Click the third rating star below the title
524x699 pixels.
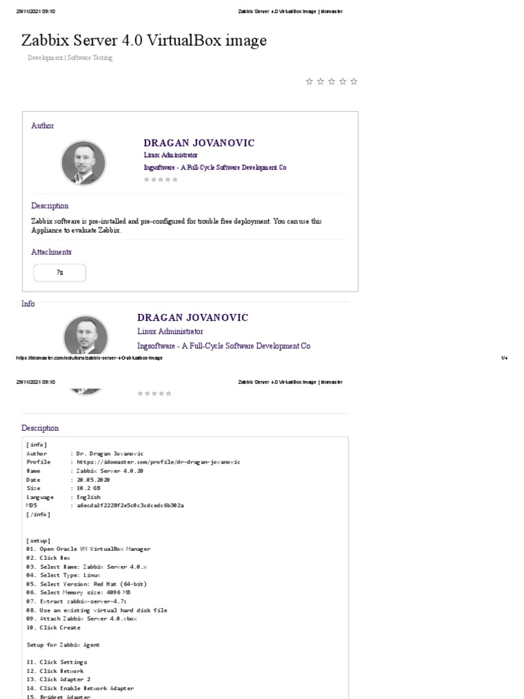point(332,82)
